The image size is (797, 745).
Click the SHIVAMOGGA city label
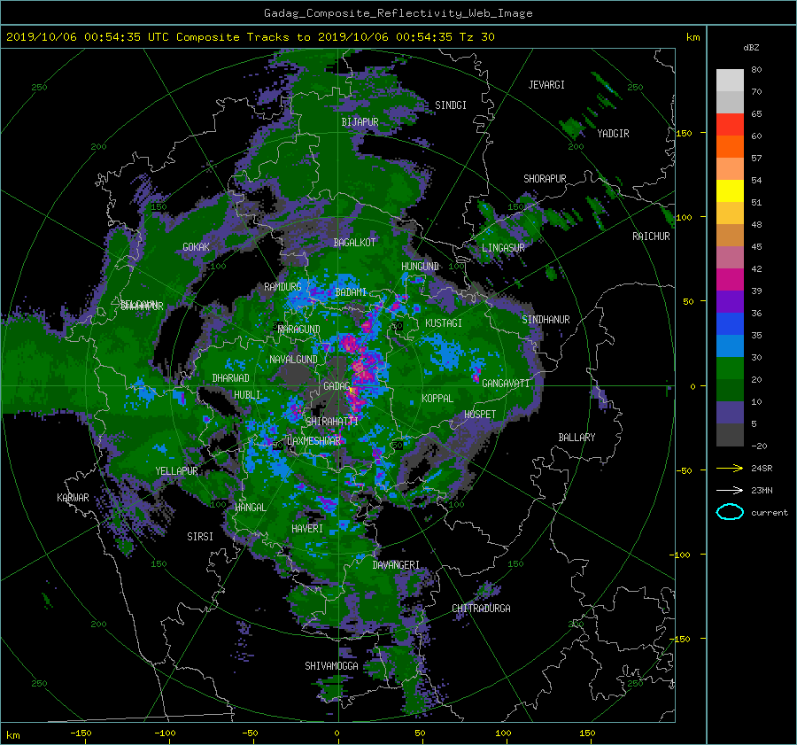coord(331,665)
